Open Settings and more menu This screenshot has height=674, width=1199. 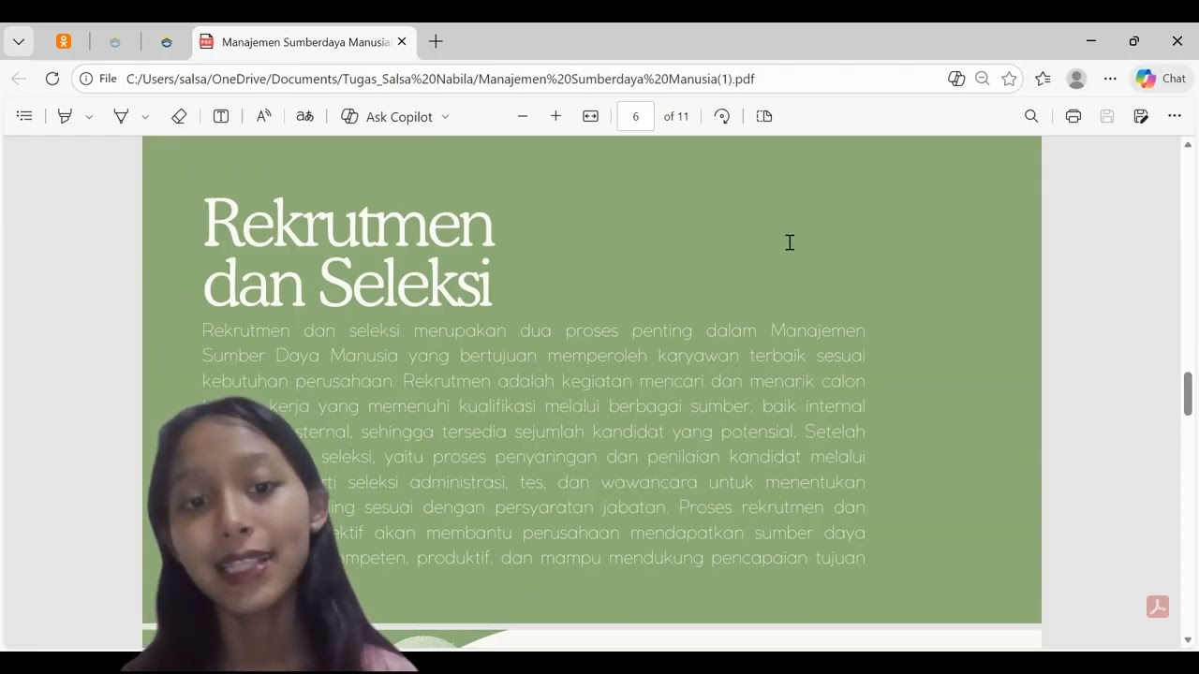coord(1110,79)
